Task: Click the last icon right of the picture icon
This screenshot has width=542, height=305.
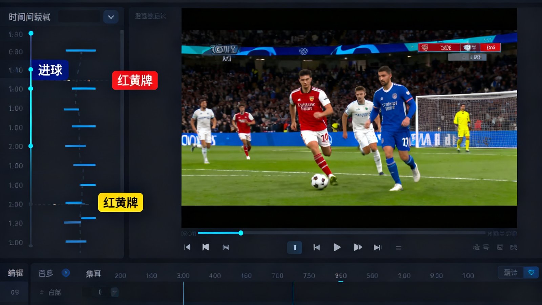Action: (514, 247)
